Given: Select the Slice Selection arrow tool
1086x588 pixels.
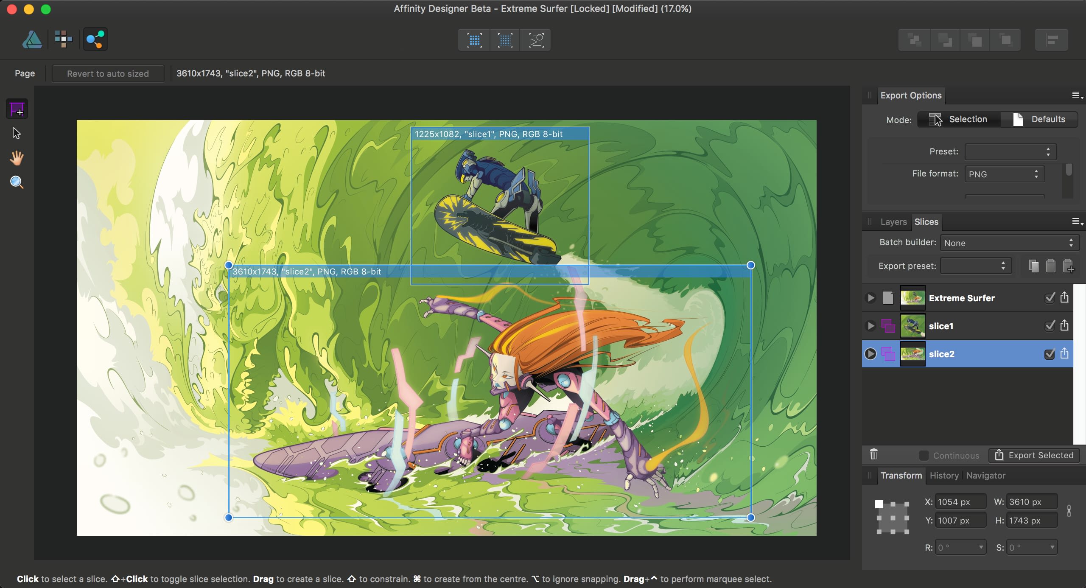Looking at the screenshot, I should (17, 134).
